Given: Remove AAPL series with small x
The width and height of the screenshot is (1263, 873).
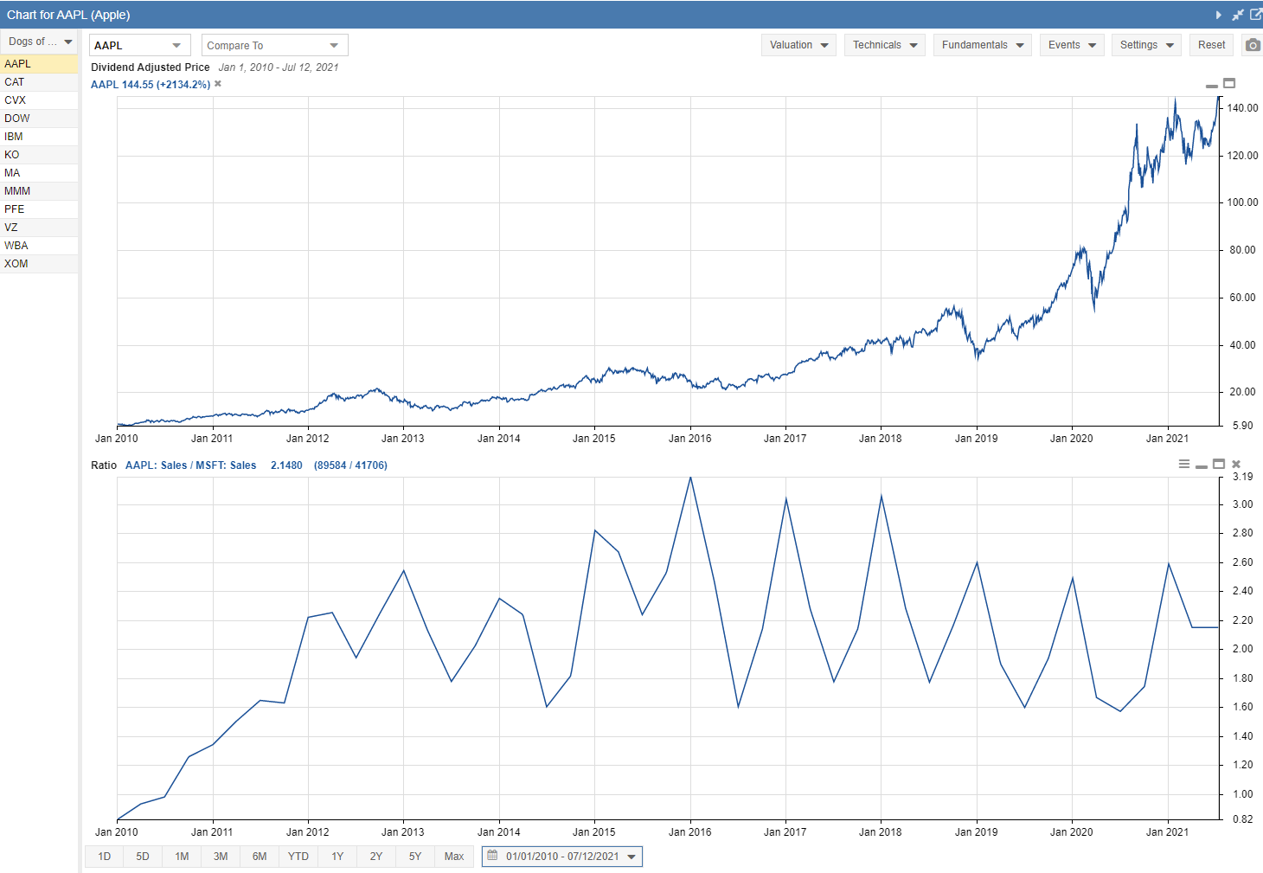Looking at the screenshot, I should [x=218, y=84].
